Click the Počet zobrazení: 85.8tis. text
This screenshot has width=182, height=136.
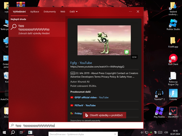click(x=83, y=86)
